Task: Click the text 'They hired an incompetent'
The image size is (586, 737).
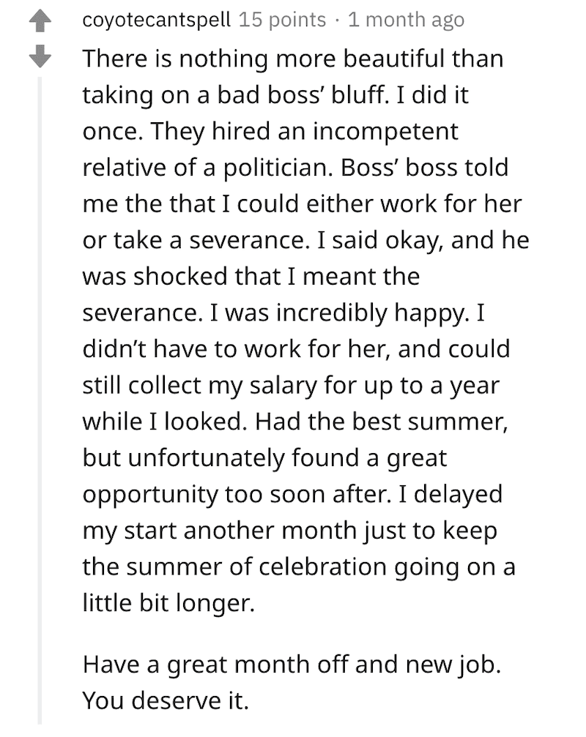Action: 304,131
